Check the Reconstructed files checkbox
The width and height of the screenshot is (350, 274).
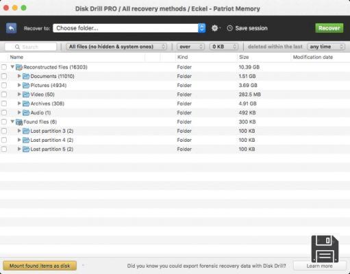point(4,67)
